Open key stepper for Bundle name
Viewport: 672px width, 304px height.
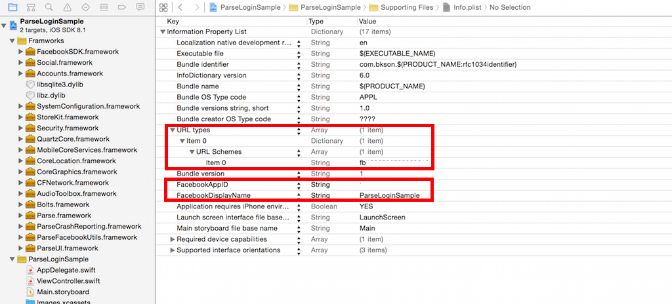pos(299,86)
